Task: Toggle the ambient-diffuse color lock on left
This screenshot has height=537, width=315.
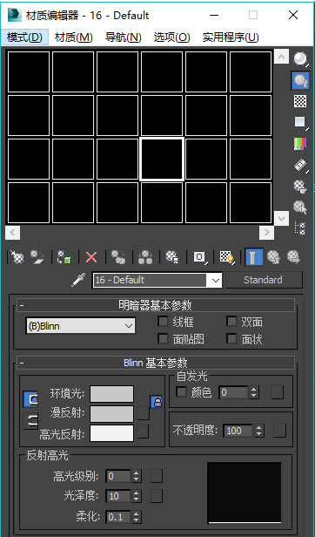Action: 30,399
